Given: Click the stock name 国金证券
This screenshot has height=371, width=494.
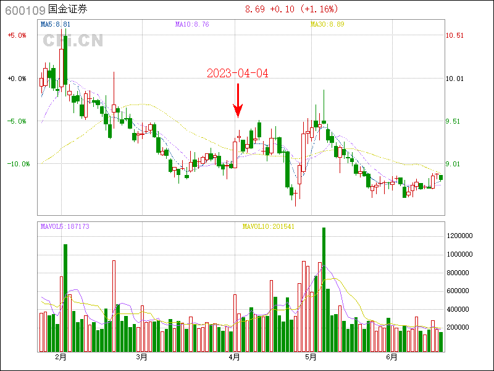Looking at the screenshot, I should (x=68, y=10).
